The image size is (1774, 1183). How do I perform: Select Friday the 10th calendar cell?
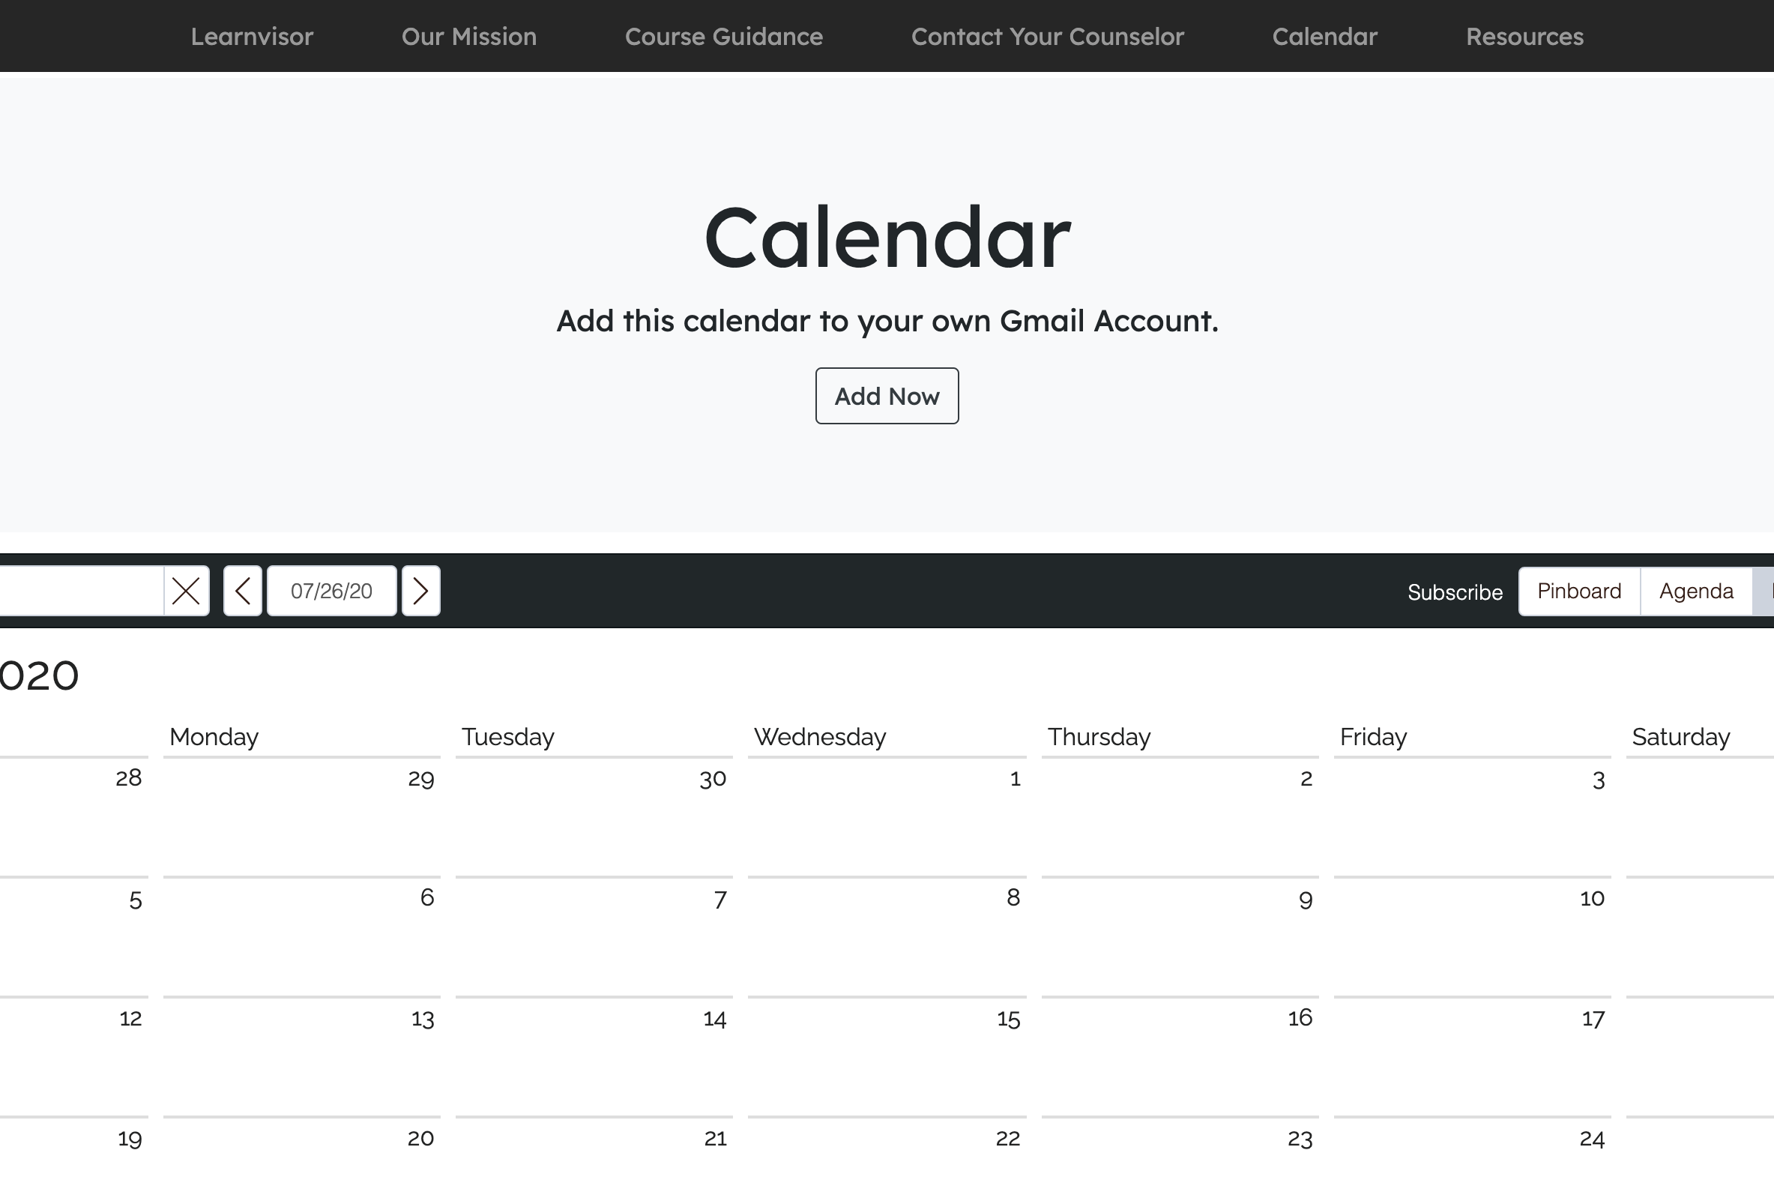click(1472, 936)
